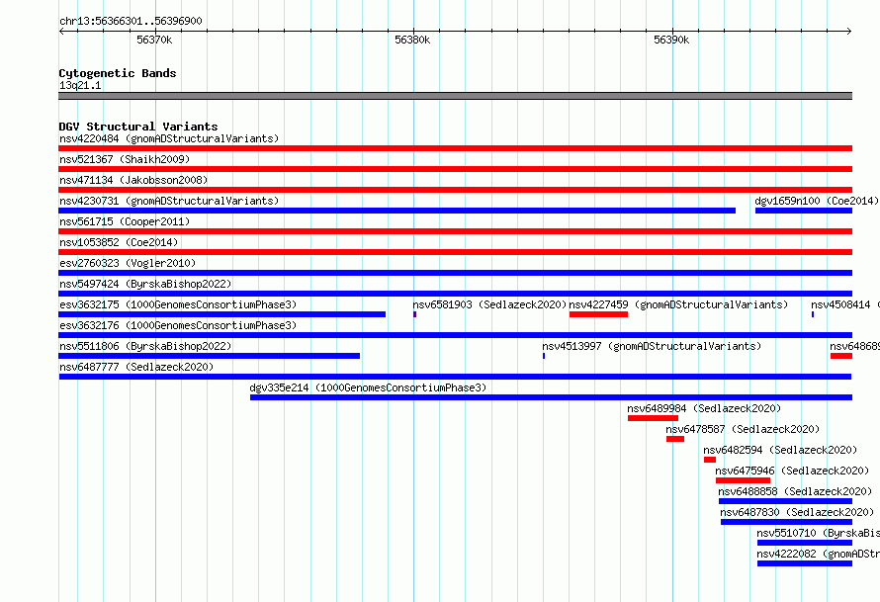Click the chr13:56366301..56396900 region label
Viewport: 880px width, 602px height.
[131, 21]
